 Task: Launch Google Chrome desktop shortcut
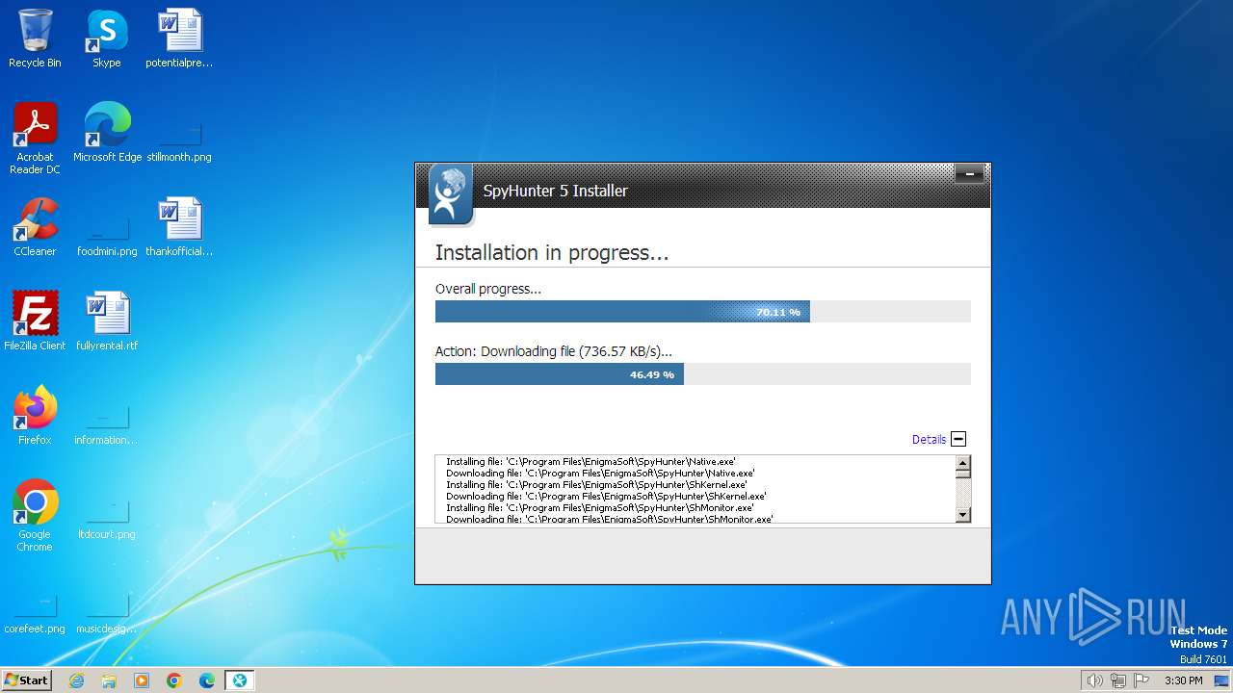click(x=35, y=516)
